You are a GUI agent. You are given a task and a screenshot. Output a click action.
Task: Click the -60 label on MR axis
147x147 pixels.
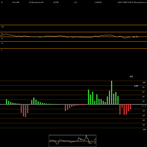tap(143, 120)
